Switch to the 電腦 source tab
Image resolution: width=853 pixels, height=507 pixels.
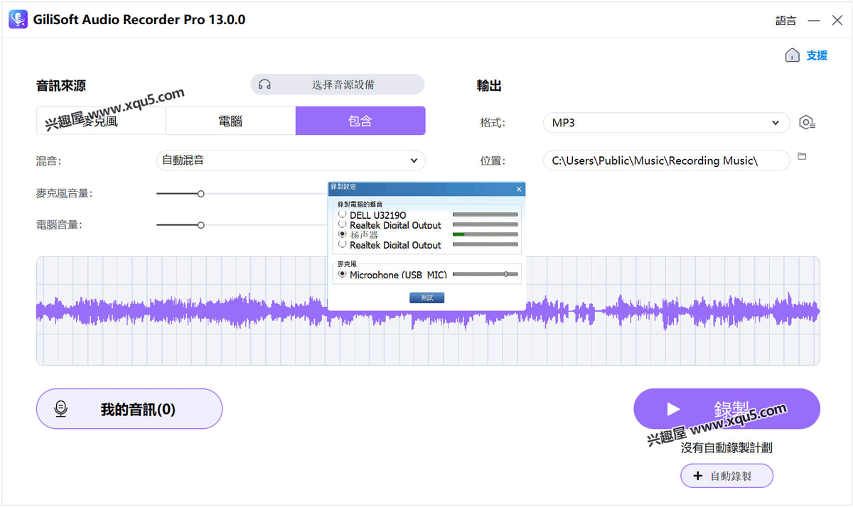click(x=230, y=121)
